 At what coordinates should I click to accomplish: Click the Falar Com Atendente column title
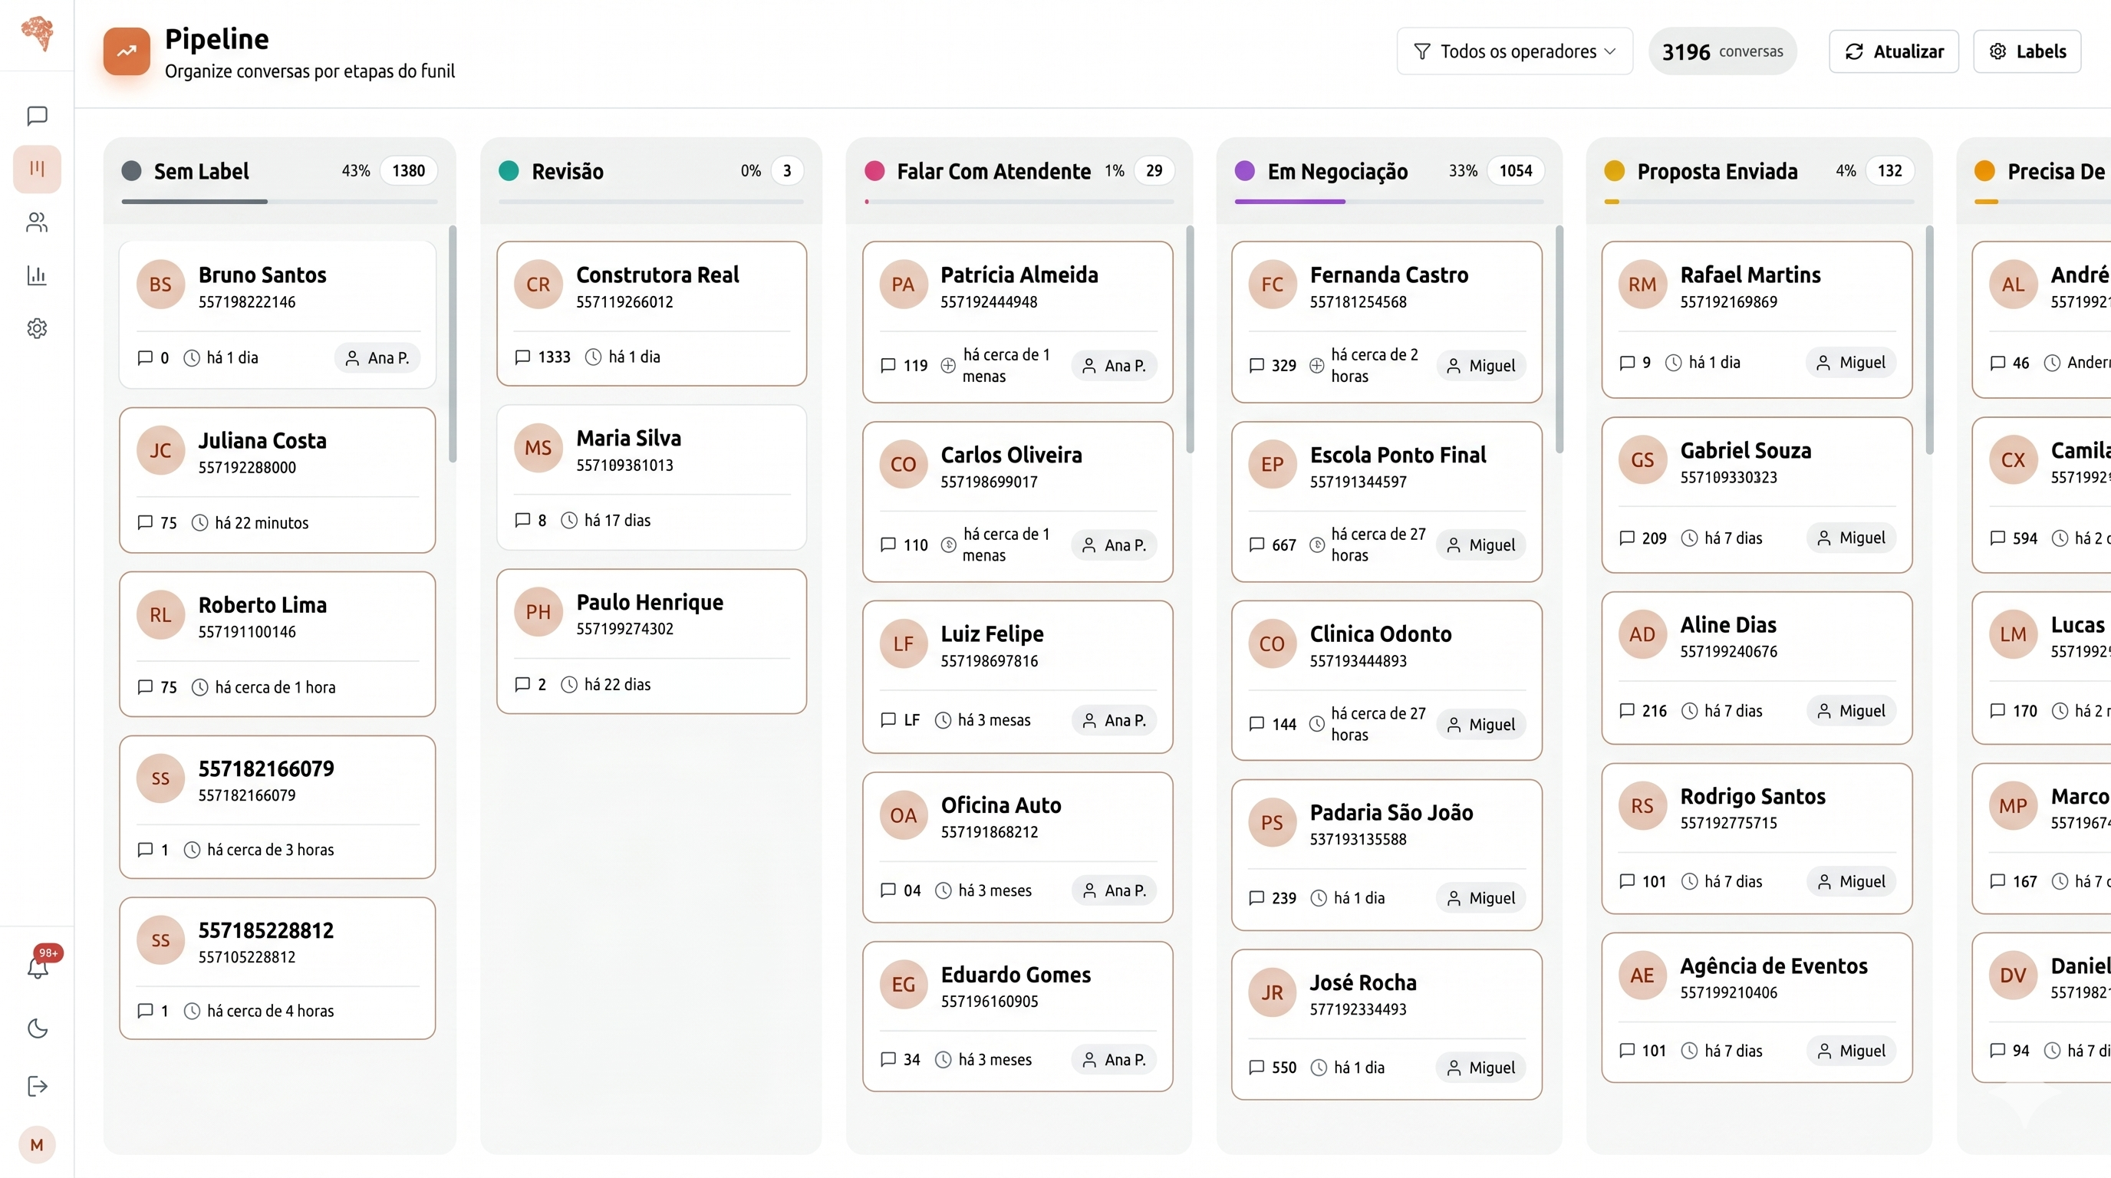pos(993,171)
